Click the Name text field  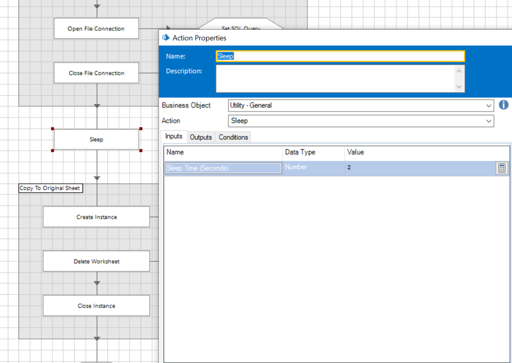340,56
